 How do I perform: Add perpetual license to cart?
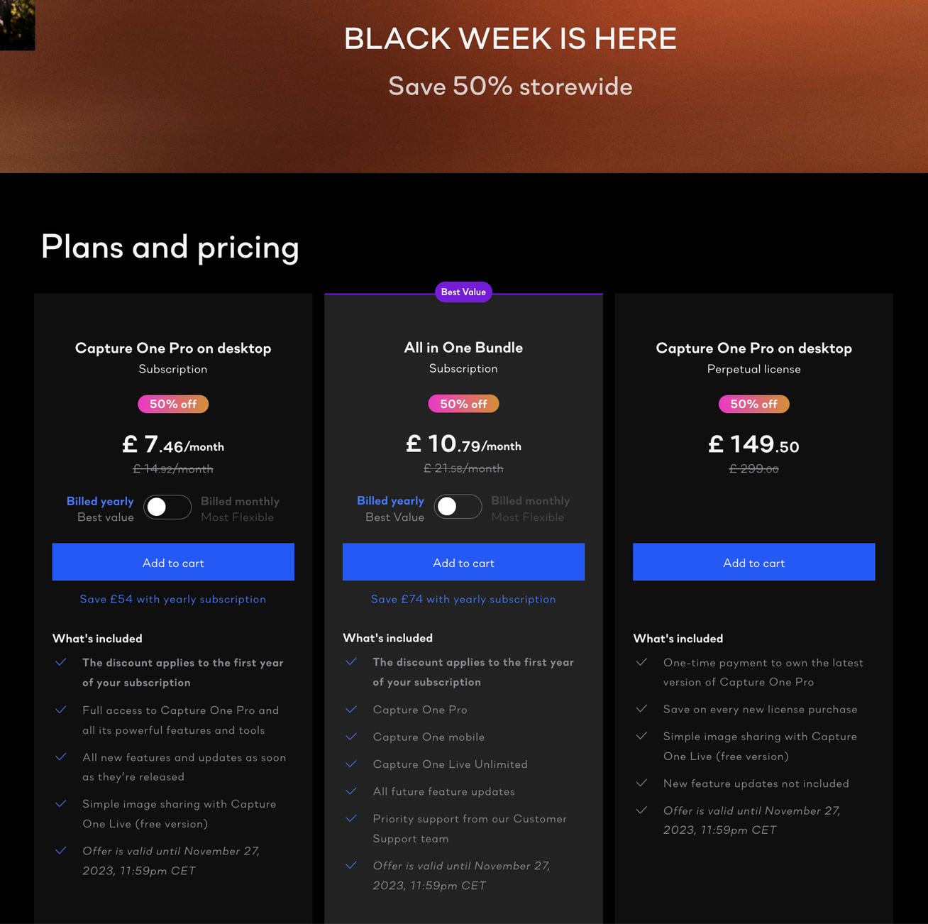click(753, 562)
